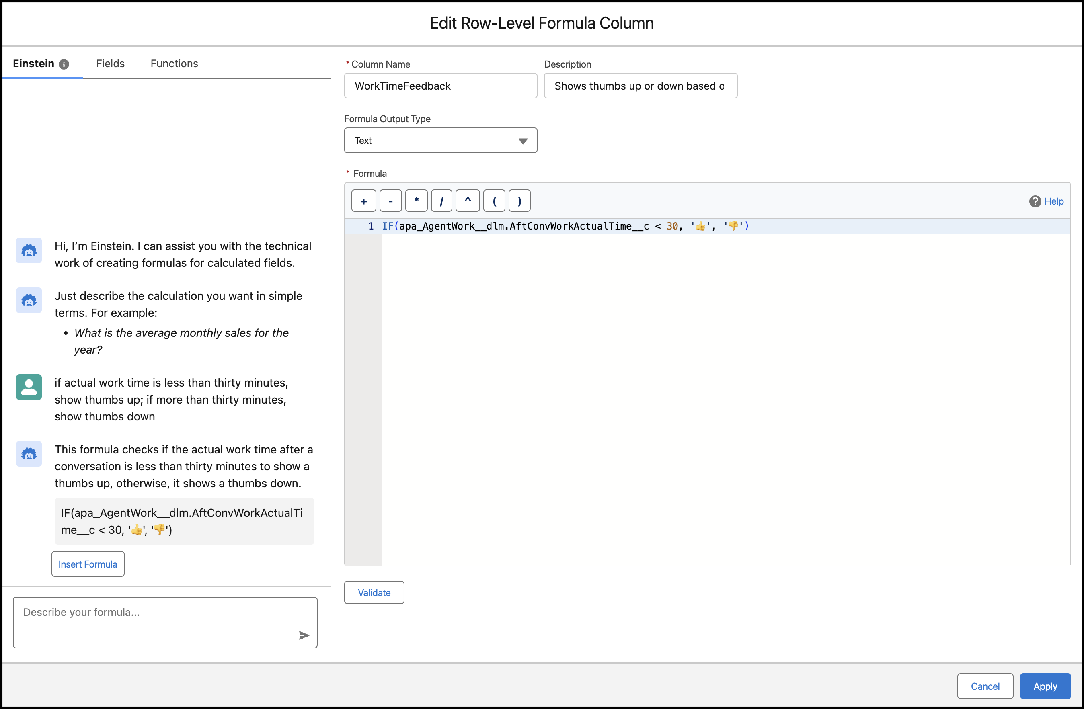Apply the formula column changes

point(1045,686)
